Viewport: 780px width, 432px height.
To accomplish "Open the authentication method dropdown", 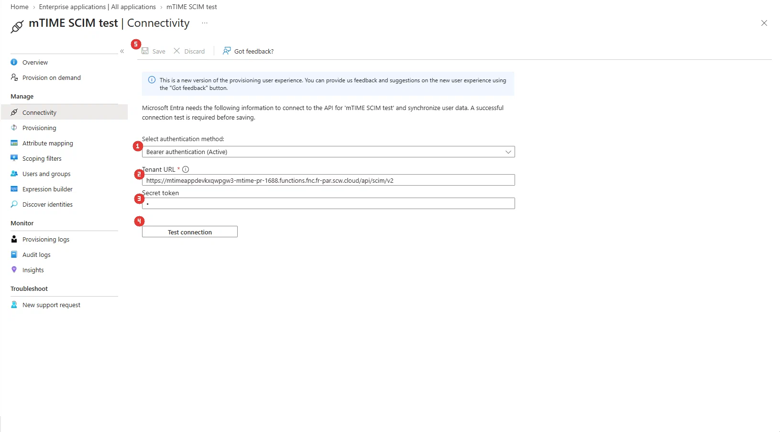I will (x=329, y=152).
